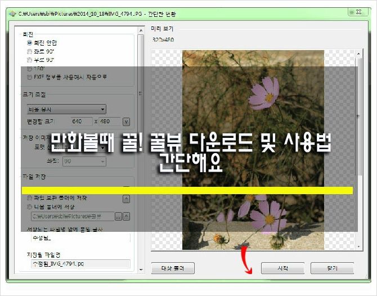Click the flower preview image
The height and width of the screenshot is (296, 377).
point(253,150)
